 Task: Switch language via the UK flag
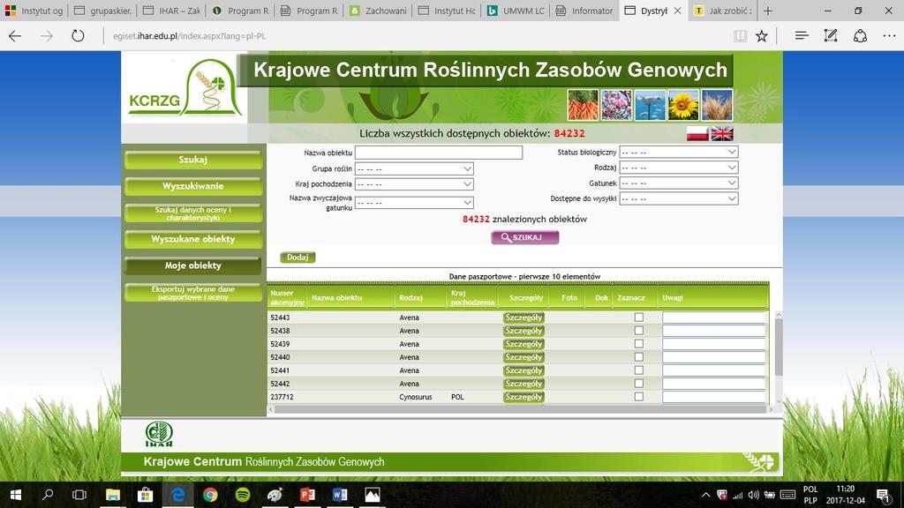(x=722, y=134)
